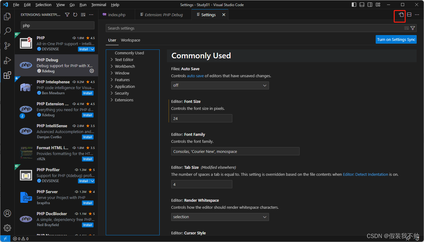Install the PHP DocBlocker extension
This screenshot has width=424, height=242.
pos(88,225)
